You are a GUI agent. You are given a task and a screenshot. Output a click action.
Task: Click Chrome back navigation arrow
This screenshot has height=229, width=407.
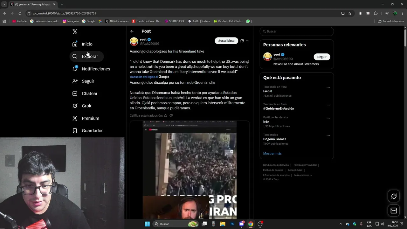[4, 13]
